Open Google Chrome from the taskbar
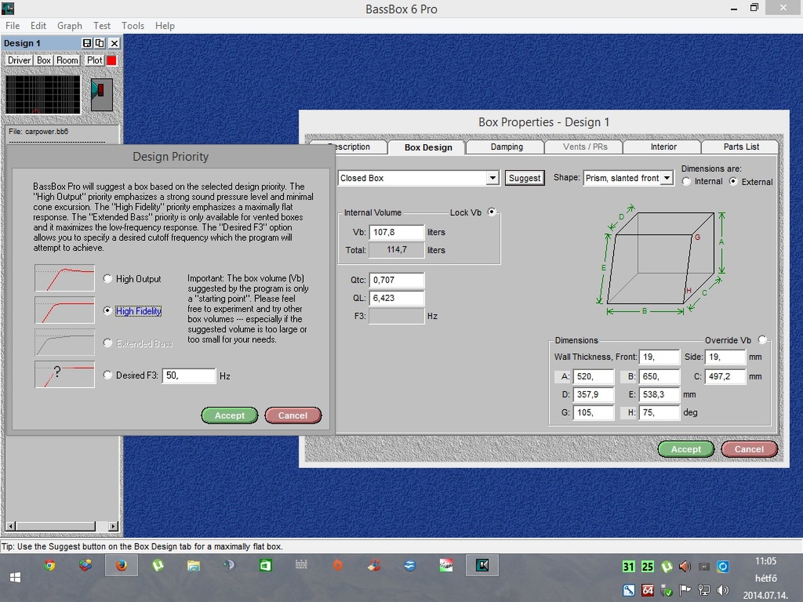The image size is (803, 602). [x=50, y=566]
